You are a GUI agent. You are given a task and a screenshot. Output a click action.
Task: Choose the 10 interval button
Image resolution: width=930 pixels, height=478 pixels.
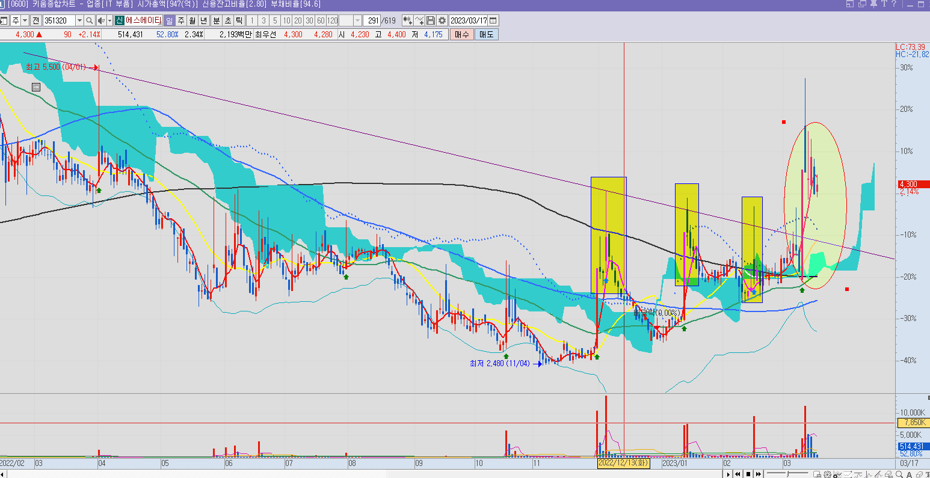coord(286,20)
